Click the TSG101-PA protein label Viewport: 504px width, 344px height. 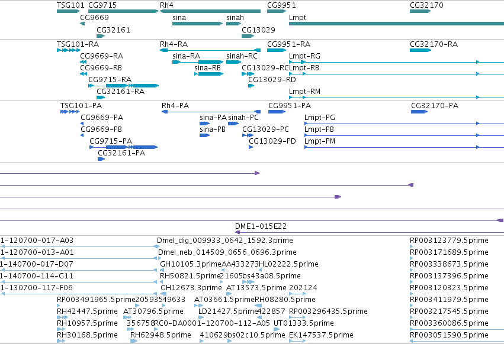[x=81, y=106]
